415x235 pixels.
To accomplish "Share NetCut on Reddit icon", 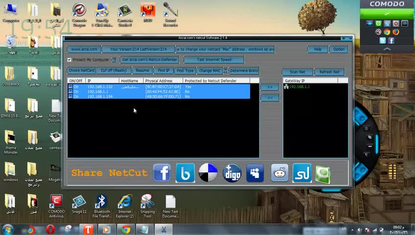I will (x=279, y=173).
